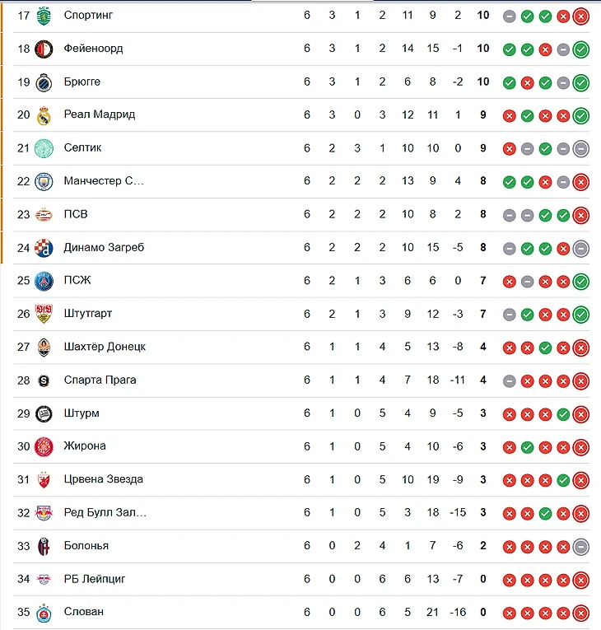Screen dimensions: 601x630
Task: Click the Sporting club crest icon
Action: (x=44, y=16)
